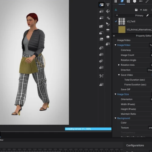152x152 pixels.
Task: Click frame 400 on the timeline ruler
Action: click(71, 149)
